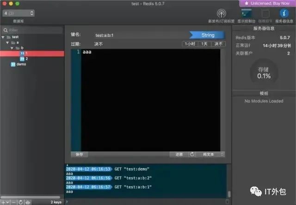Image resolution: width=296 pixels, height=205 pixels.
Task: Click the storage 0.1% gauge
Action: [x=264, y=73]
